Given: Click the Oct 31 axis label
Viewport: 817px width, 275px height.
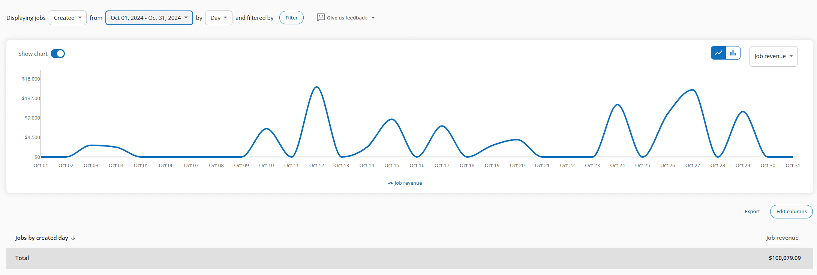Looking at the screenshot, I should pos(793,165).
